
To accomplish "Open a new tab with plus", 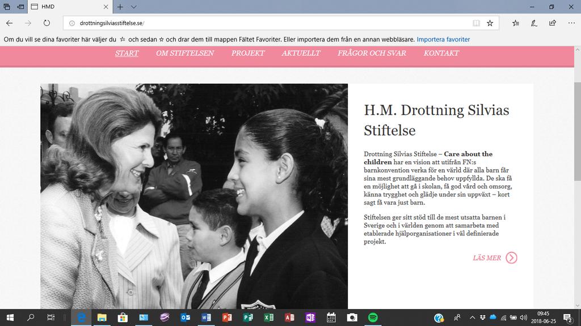I will (x=120, y=7).
